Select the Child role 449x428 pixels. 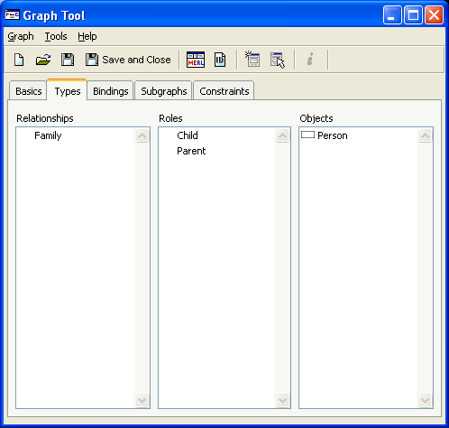tap(188, 135)
